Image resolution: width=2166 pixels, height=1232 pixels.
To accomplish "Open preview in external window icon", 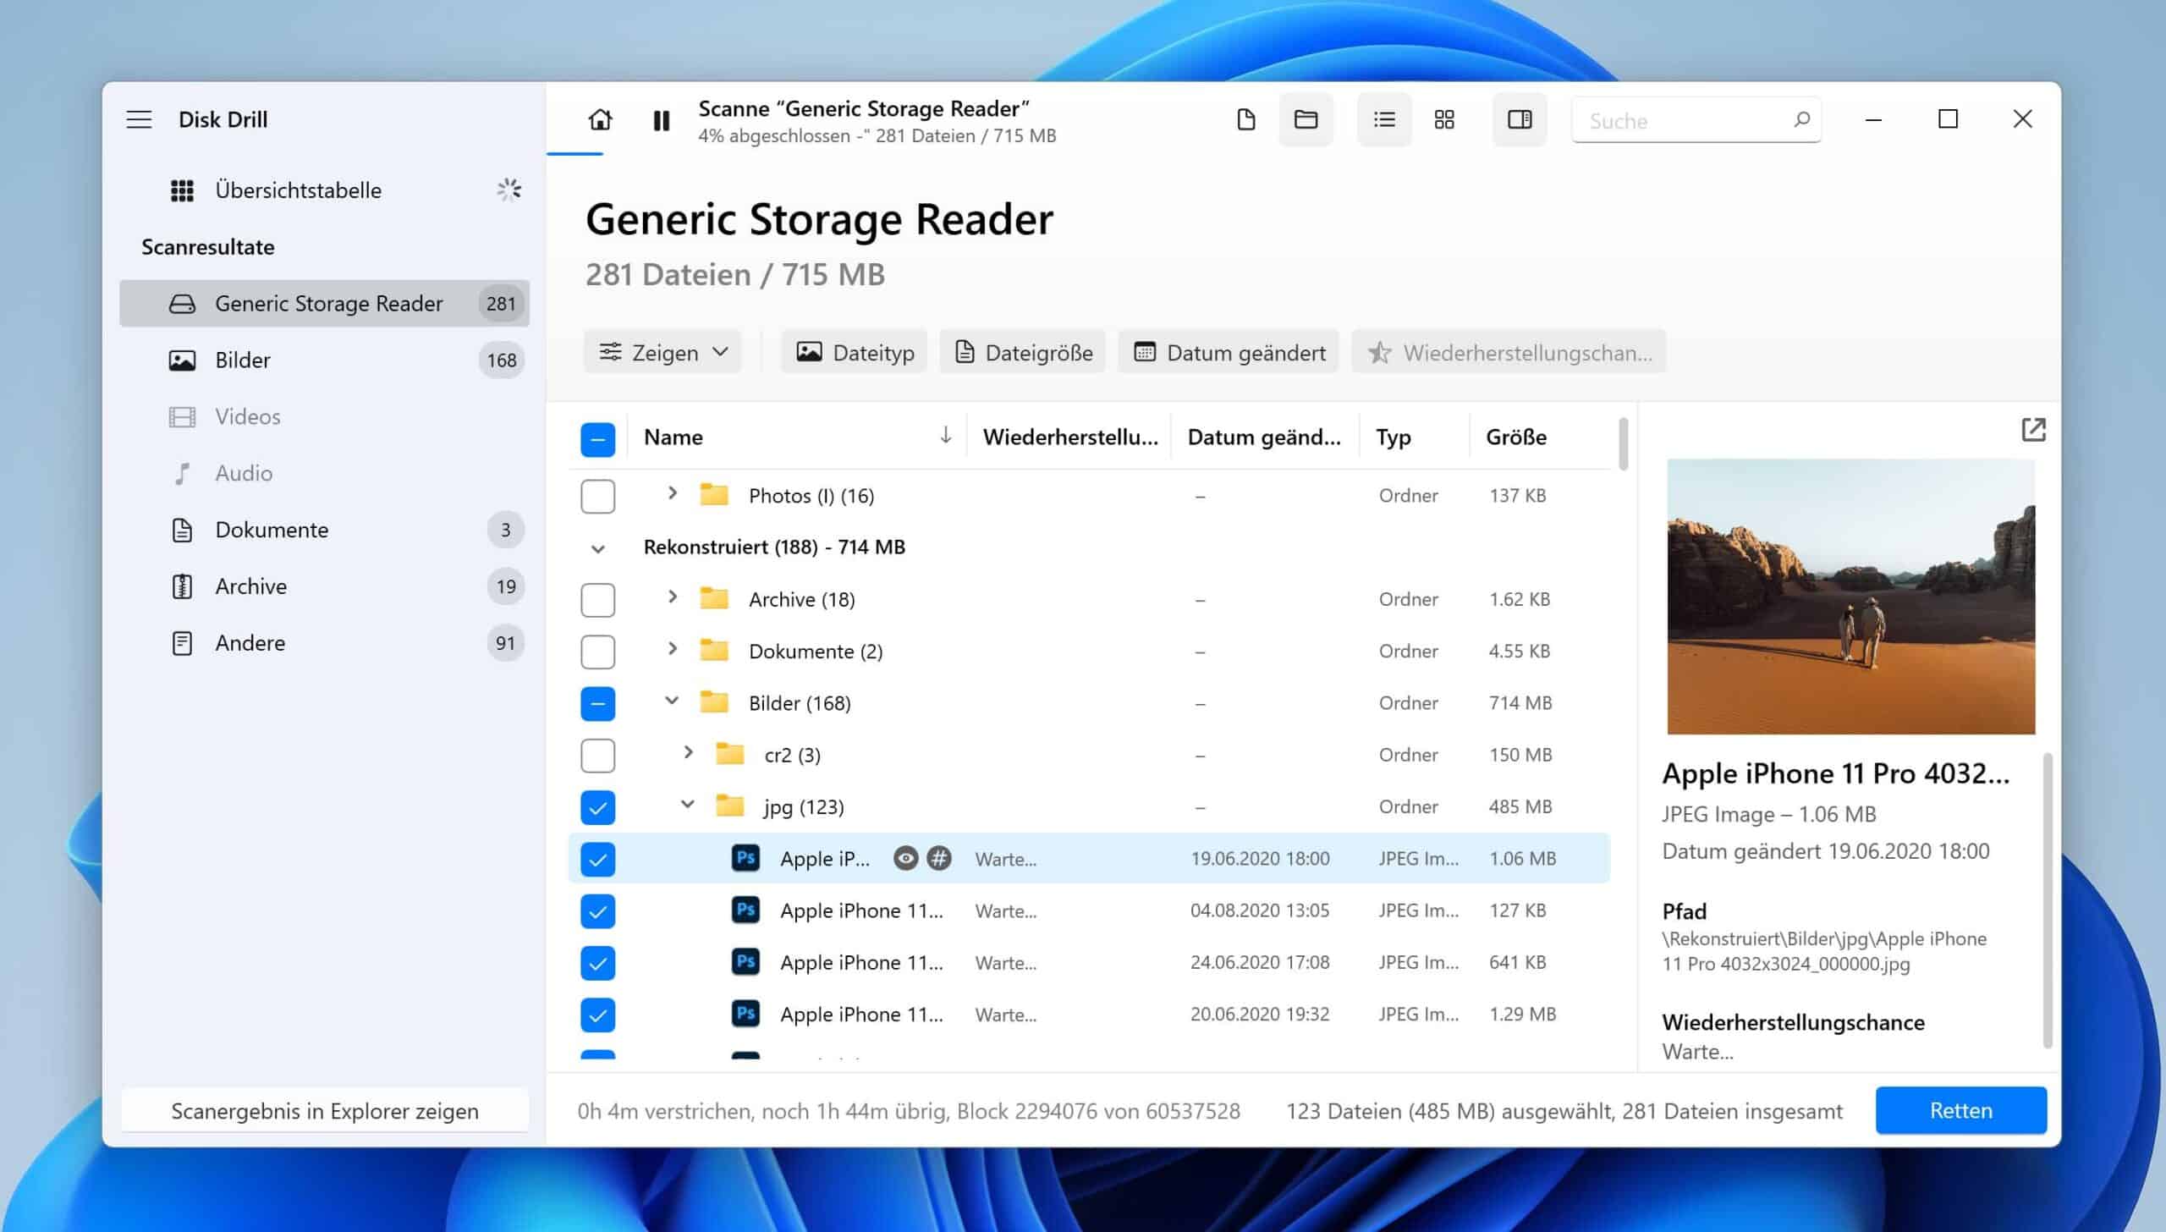I will [2033, 430].
